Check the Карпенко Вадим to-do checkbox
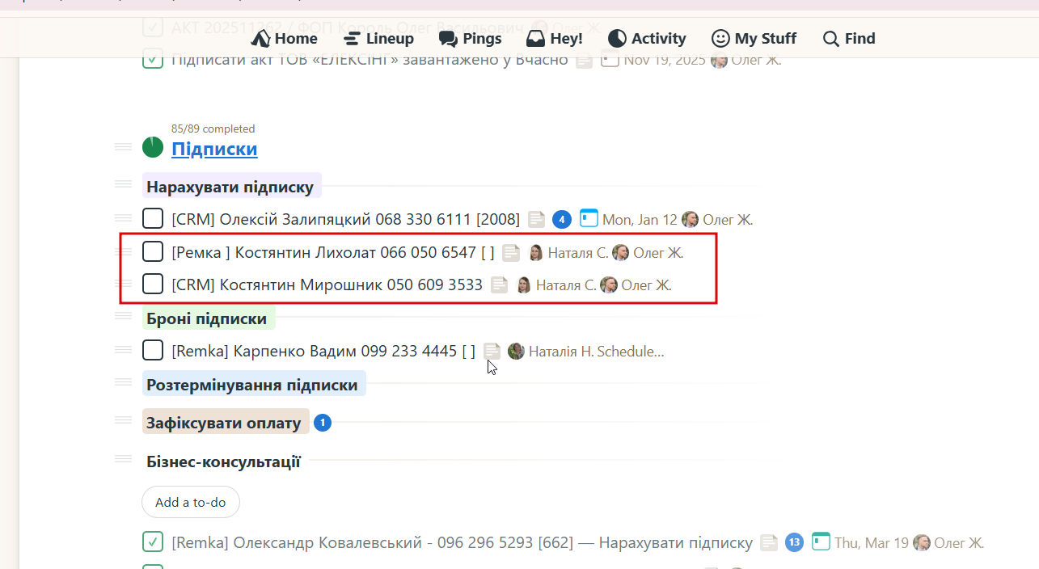The height and width of the screenshot is (569, 1039). point(153,350)
